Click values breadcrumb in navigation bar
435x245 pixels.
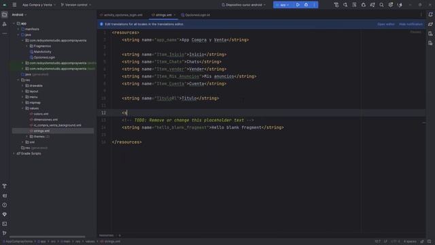[x=90, y=242]
